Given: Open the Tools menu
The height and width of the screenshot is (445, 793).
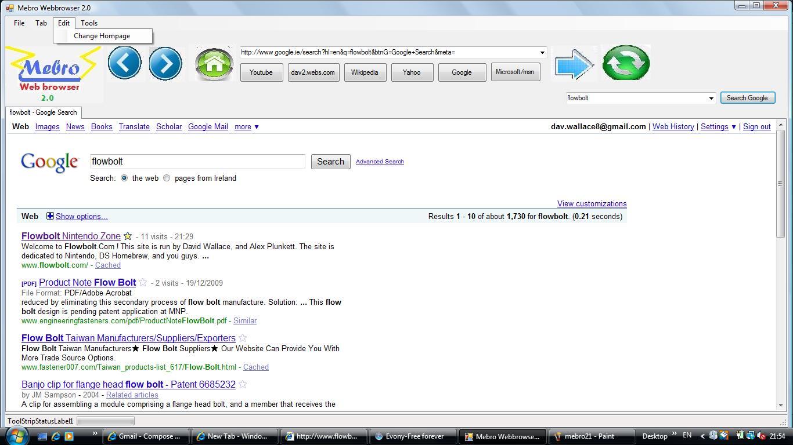Looking at the screenshot, I should click(x=89, y=23).
